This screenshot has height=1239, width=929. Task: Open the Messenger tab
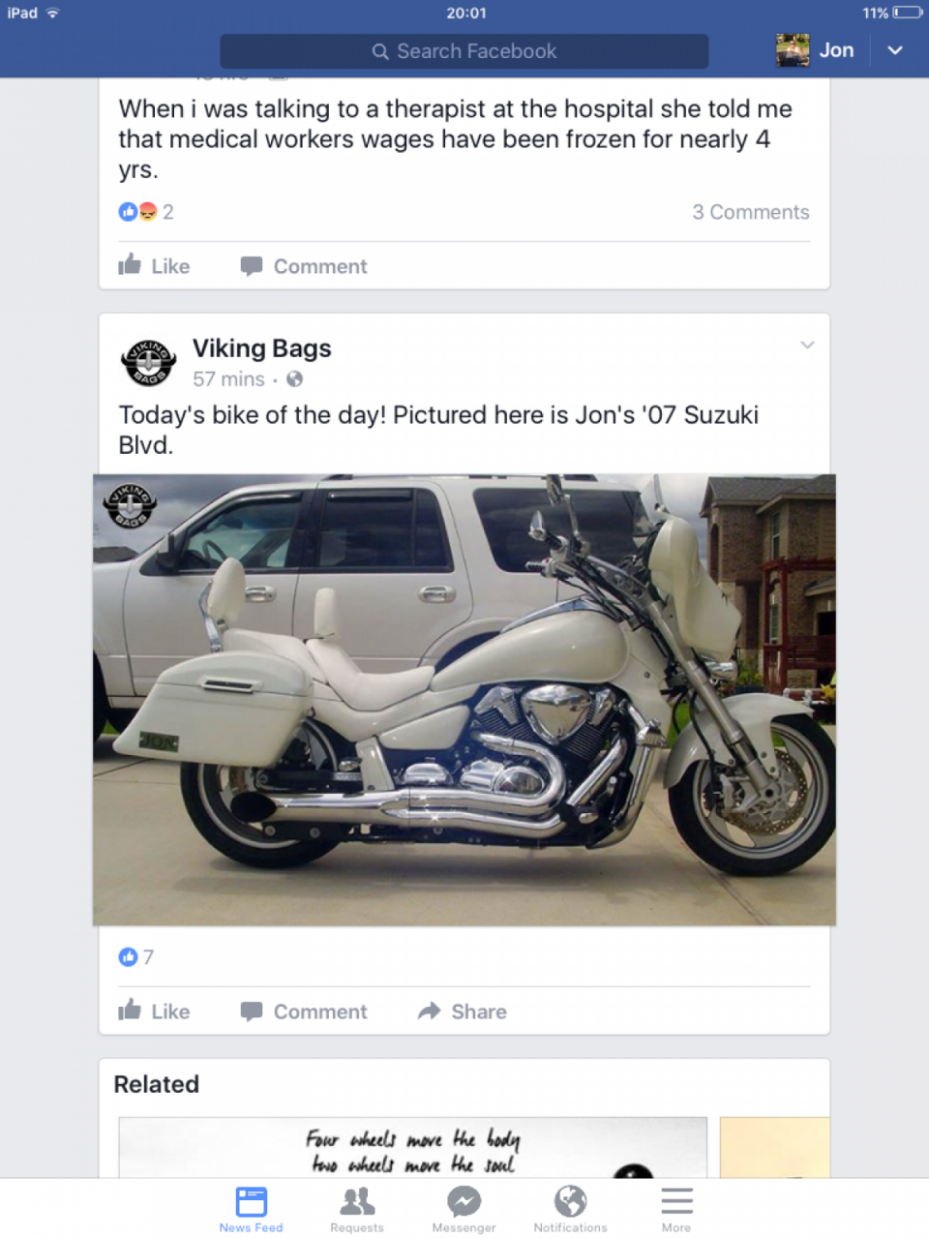(464, 1208)
